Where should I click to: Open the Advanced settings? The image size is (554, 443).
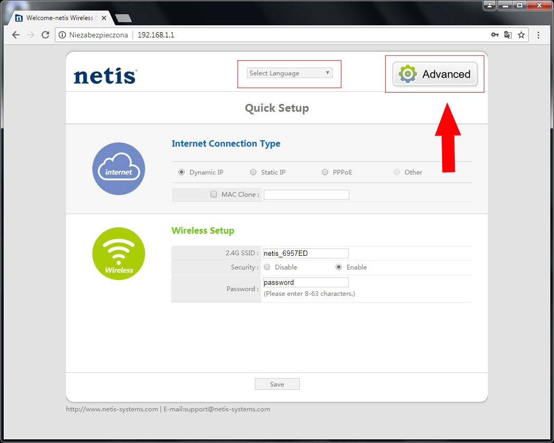[435, 74]
